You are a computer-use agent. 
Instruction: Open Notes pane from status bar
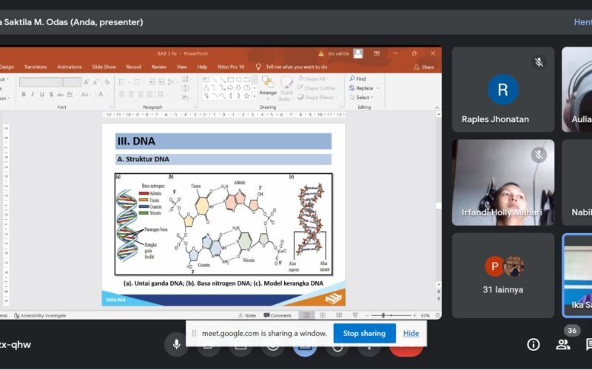coord(248,315)
